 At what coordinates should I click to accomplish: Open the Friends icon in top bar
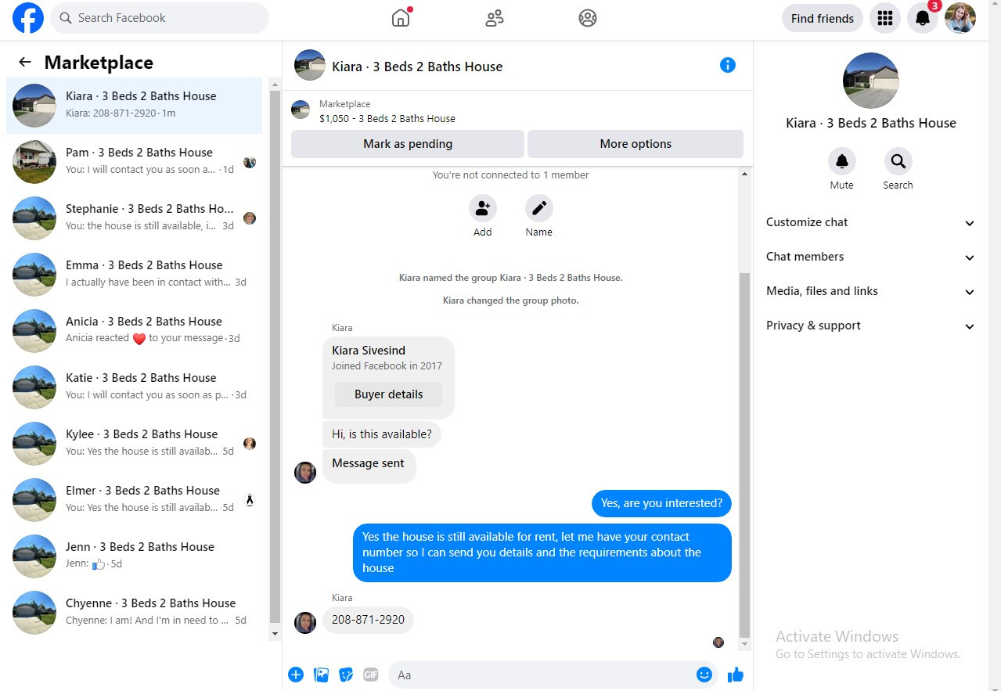(495, 18)
